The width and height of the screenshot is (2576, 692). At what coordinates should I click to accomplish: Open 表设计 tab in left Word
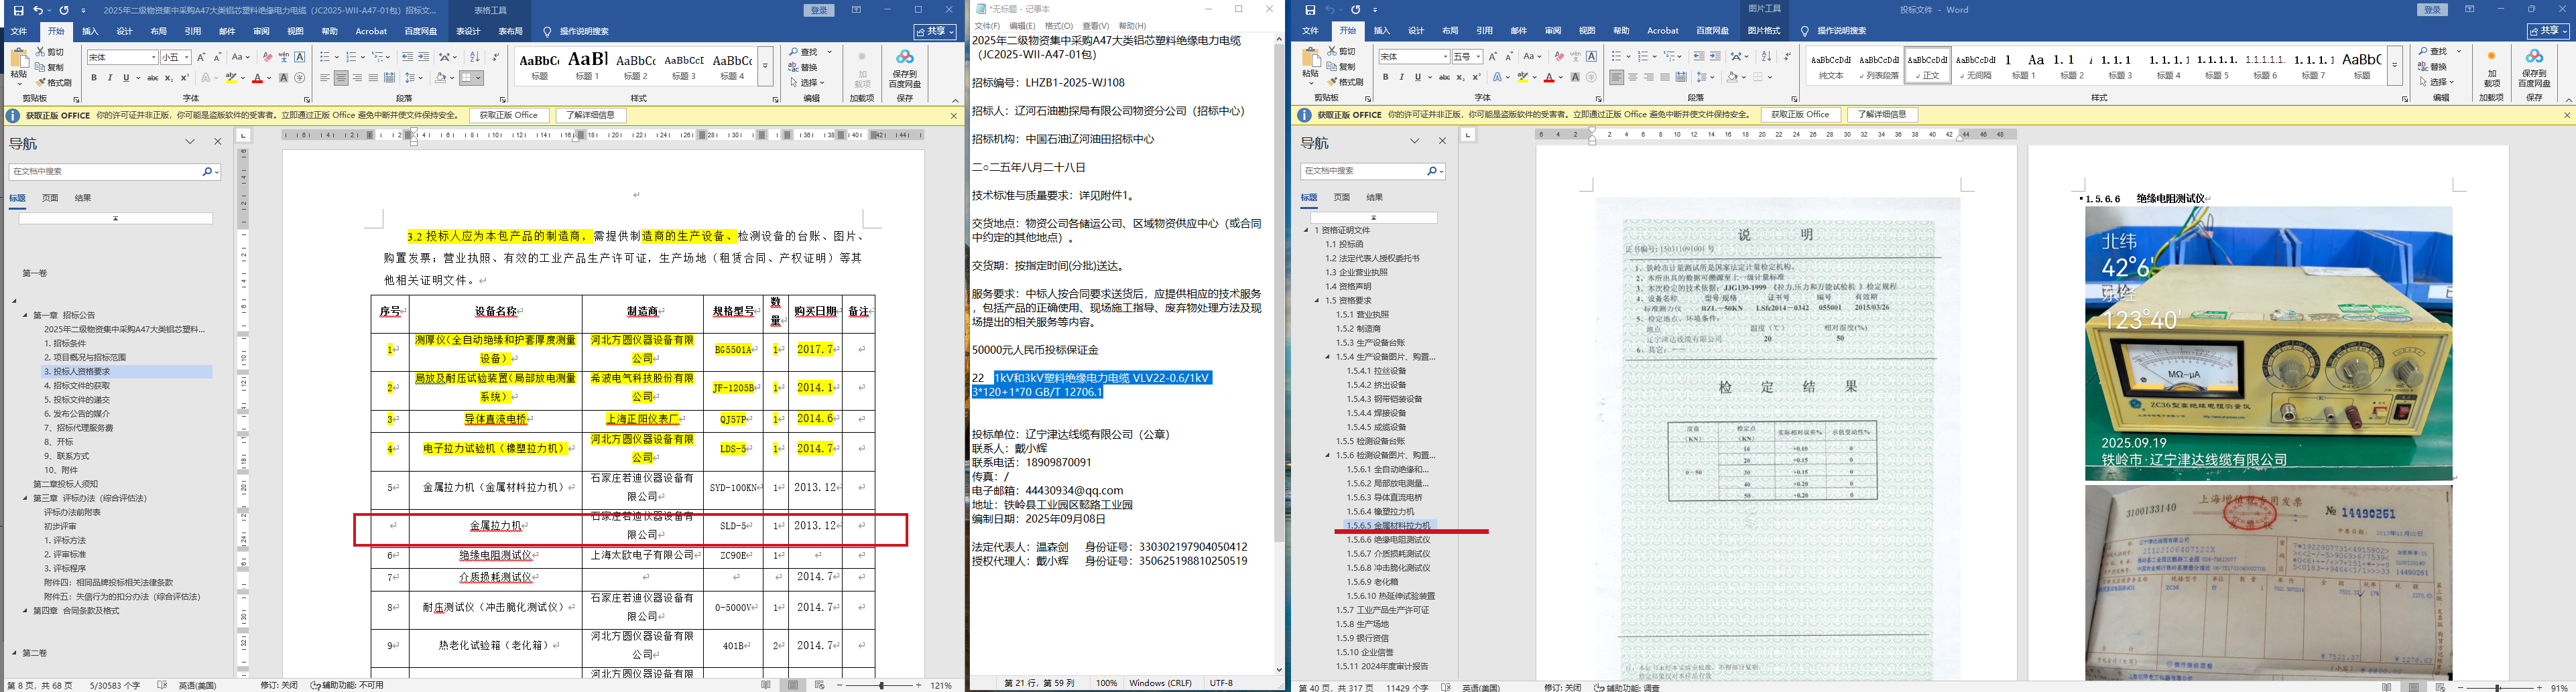click(x=468, y=31)
